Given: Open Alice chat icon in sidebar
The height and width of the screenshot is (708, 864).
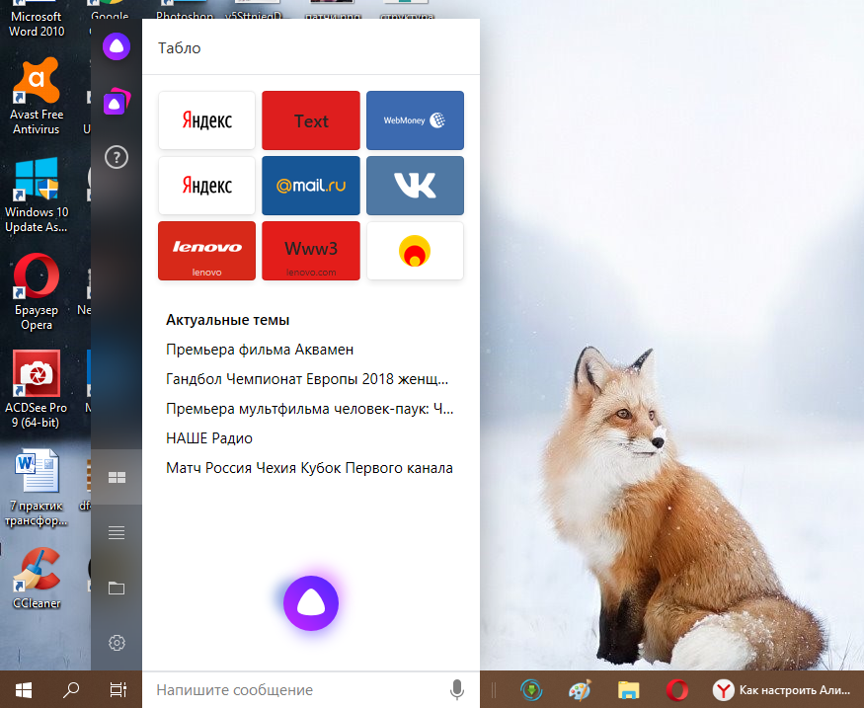Looking at the screenshot, I should coord(117,46).
